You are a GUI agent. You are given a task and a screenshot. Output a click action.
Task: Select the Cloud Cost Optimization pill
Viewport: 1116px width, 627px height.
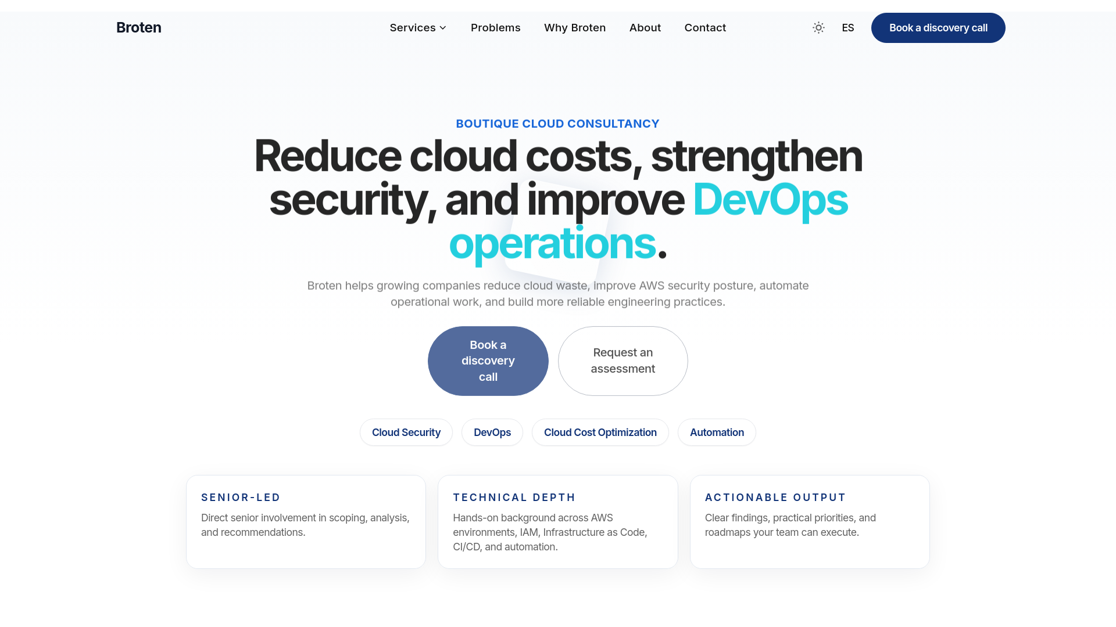(x=600, y=433)
